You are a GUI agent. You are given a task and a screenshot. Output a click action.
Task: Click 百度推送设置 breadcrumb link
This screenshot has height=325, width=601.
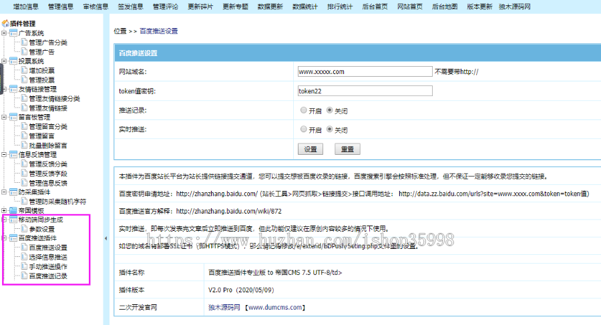(159, 31)
